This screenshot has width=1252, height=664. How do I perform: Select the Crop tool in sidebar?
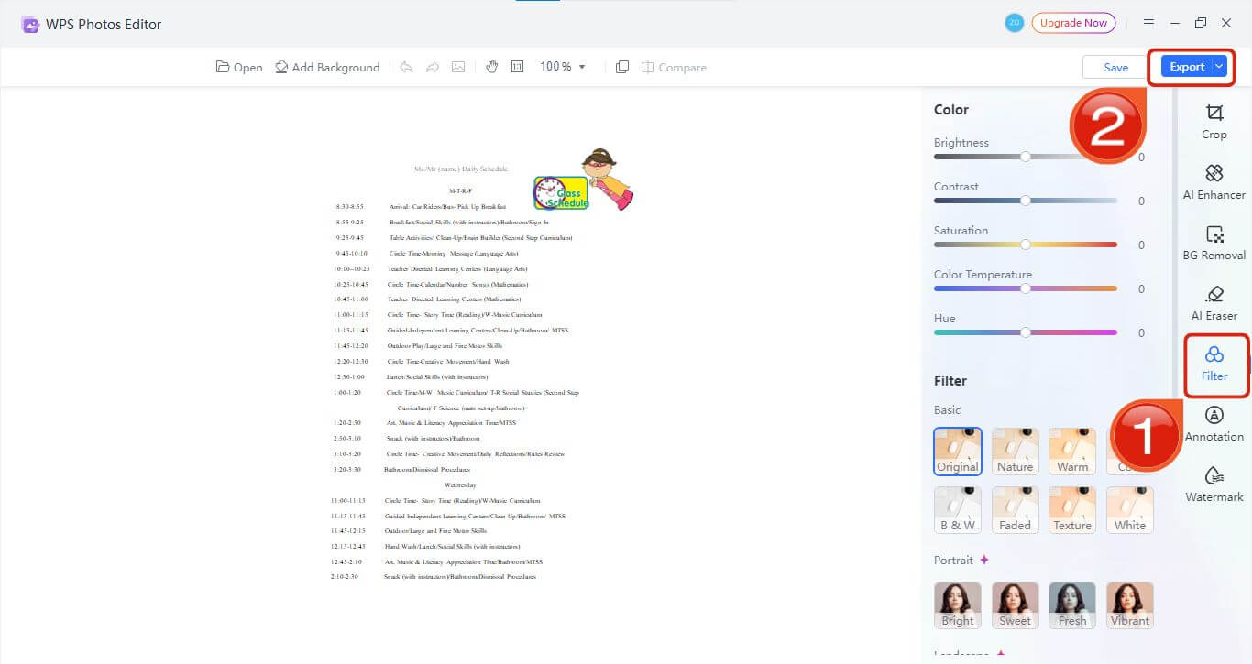(1214, 121)
